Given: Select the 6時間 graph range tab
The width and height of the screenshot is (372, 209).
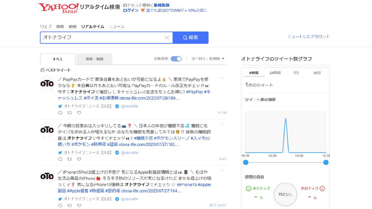Looking at the screenshot, I should pos(253,73).
